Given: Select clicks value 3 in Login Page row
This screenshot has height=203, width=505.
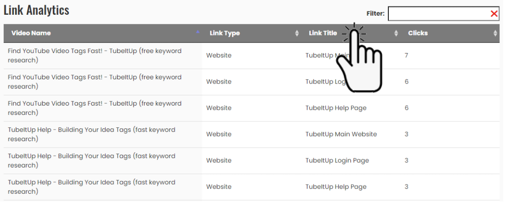Looking at the screenshot, I should (x=406, y=161).
